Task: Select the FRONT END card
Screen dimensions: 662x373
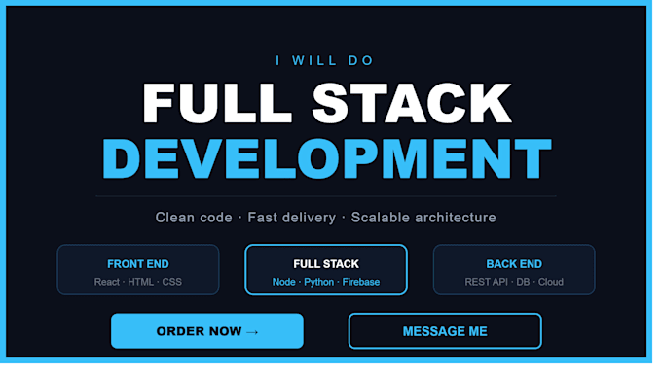Action: pyautogui.click(x=138, y=269)
